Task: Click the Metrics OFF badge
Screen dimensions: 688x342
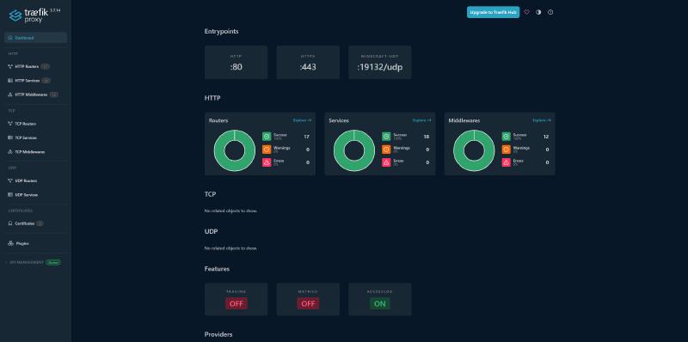Action: [x=308, y=303]
